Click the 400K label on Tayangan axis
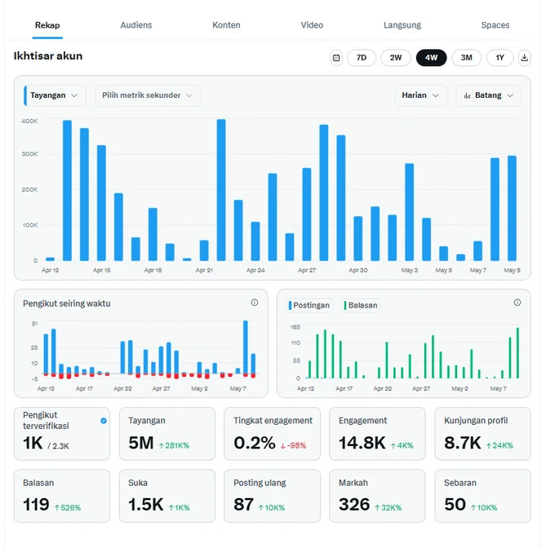Viewport: 555px width, 548px height. [29, 122]
